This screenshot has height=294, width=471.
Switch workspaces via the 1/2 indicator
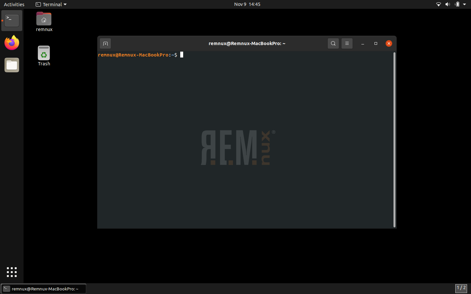coord(461,289)
